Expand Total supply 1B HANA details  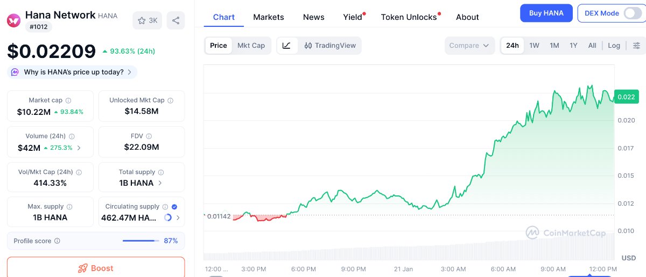tap(160, 183)
